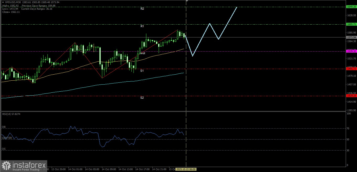Select the S2 support label

pos(142,98)
